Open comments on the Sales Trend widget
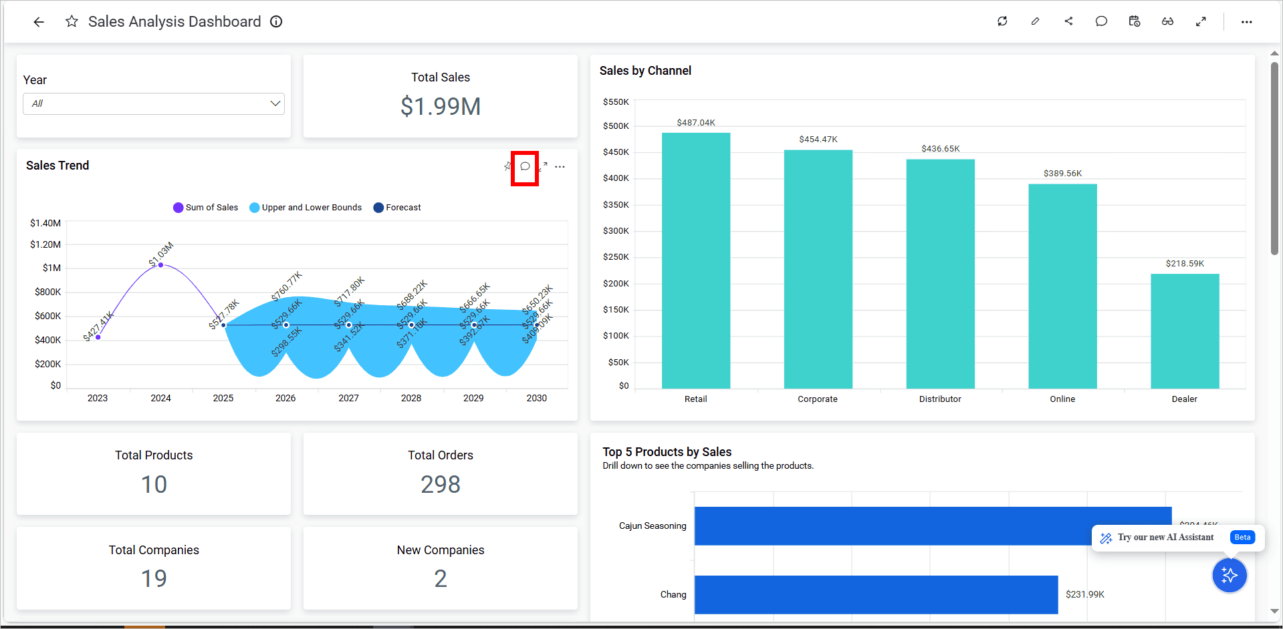The width and height of the screenshot is (1283, 629). (x=524, y=166)
